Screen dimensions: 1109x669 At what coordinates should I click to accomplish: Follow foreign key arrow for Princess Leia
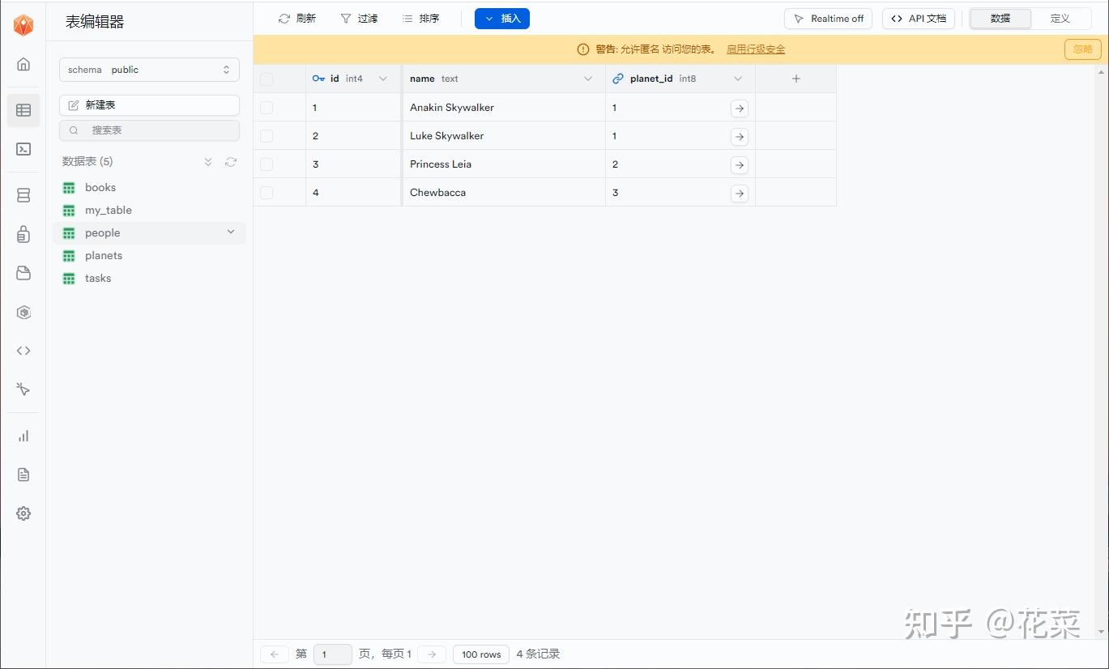pyautogui.click(x=740, y=165)
